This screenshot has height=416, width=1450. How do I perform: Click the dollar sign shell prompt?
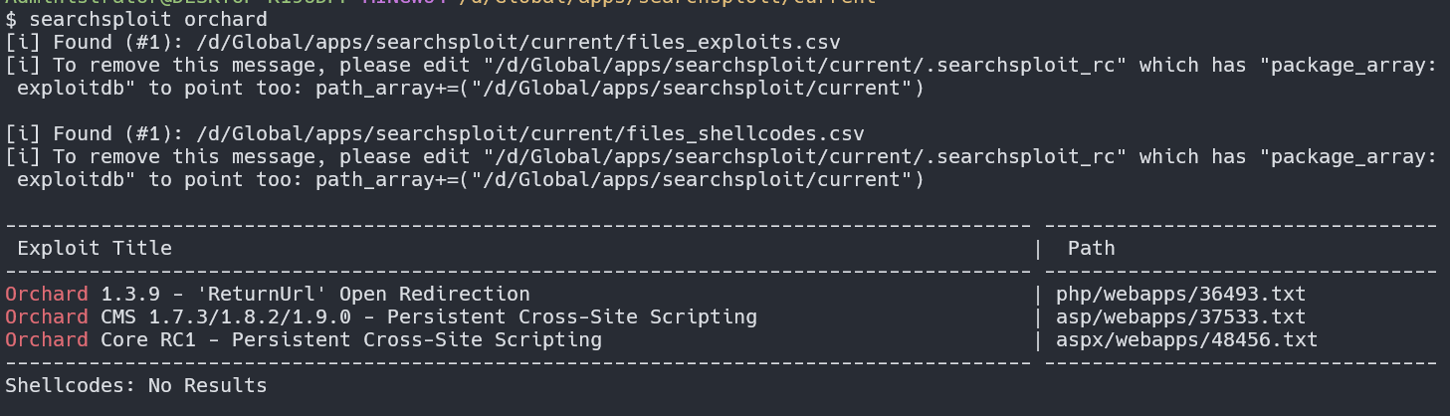click(x=11, y=19)
